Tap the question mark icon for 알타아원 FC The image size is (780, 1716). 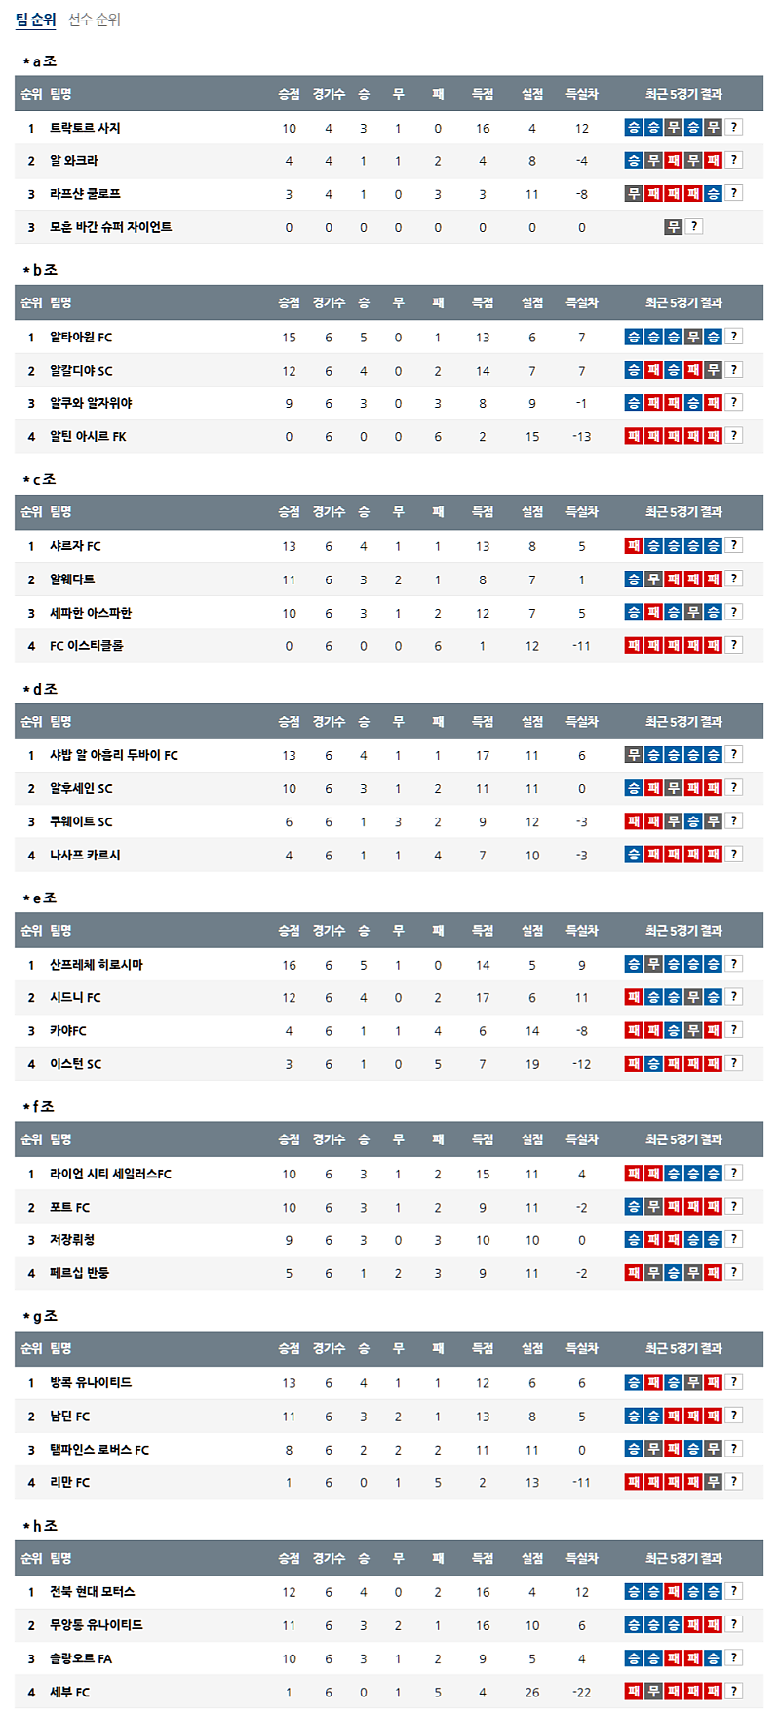pos(734,337)
